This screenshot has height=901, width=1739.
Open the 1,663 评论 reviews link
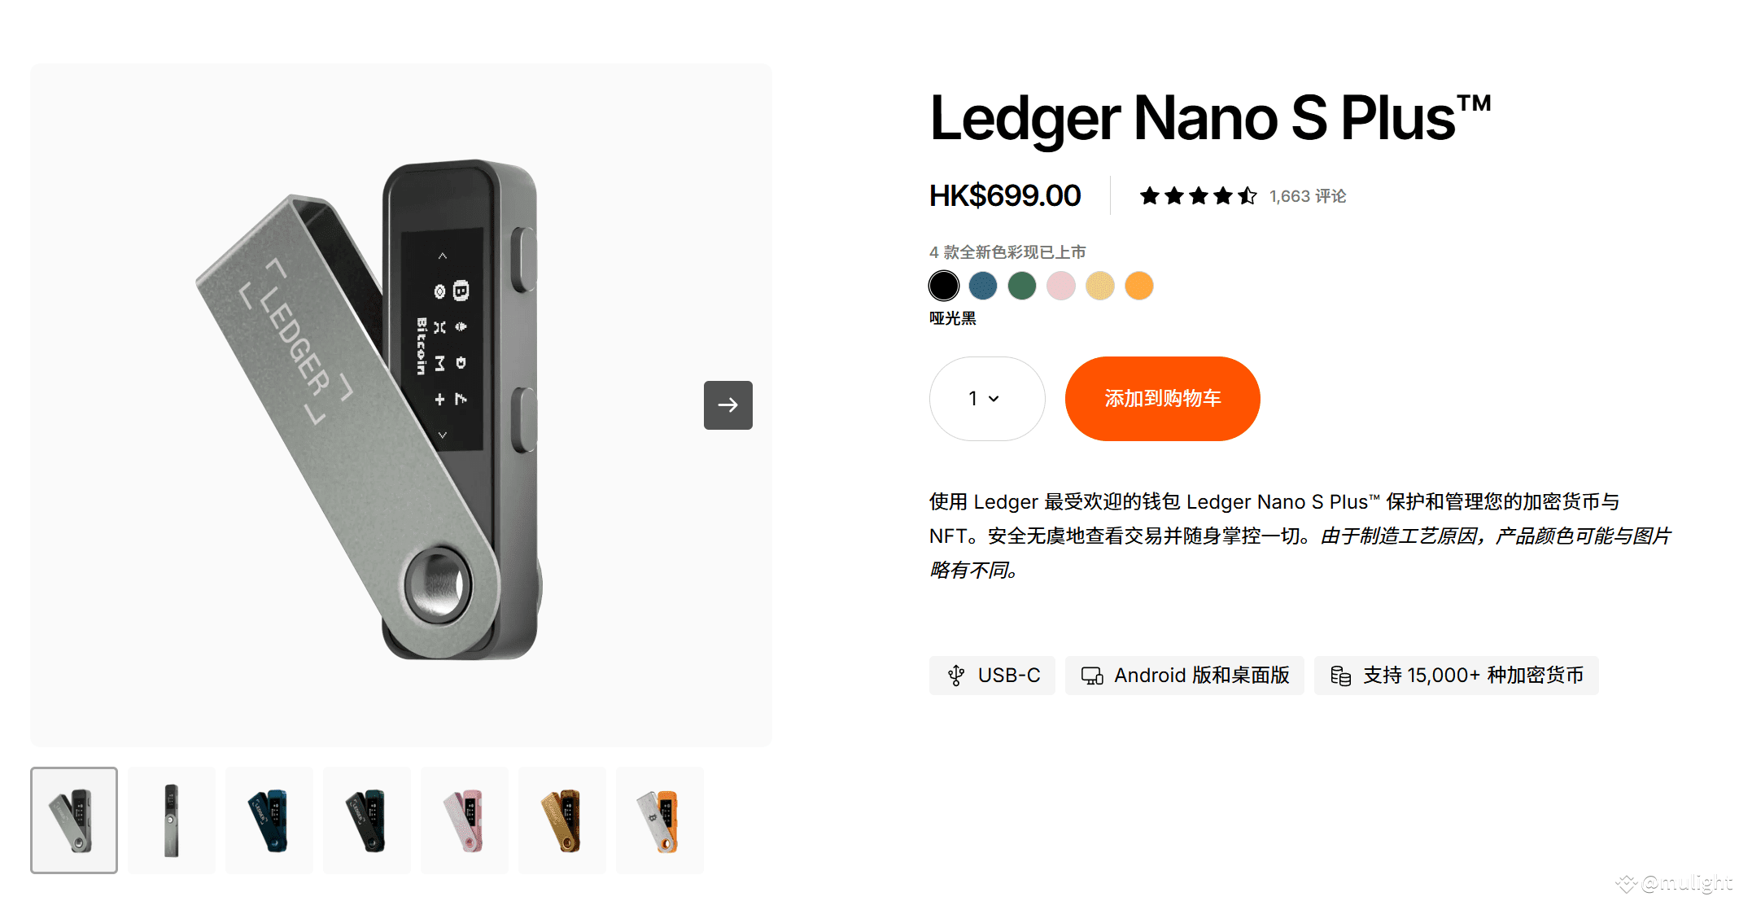coord(1308,196)
